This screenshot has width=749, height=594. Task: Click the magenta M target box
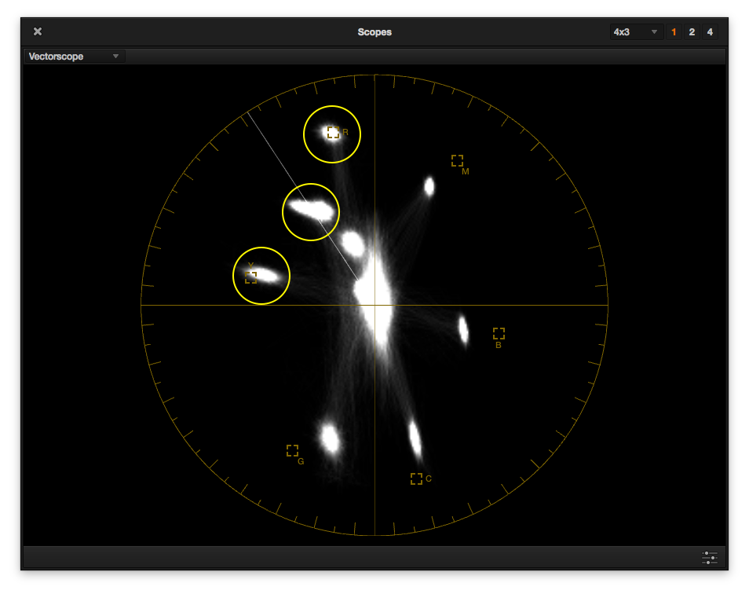point(457,160)
